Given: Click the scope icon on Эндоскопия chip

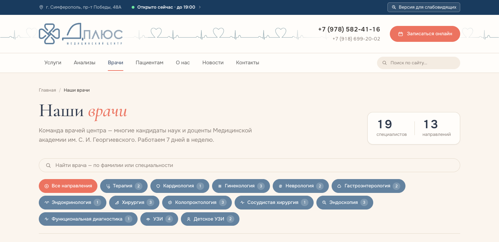Looking at the screenshot, I should click(324, 203).
